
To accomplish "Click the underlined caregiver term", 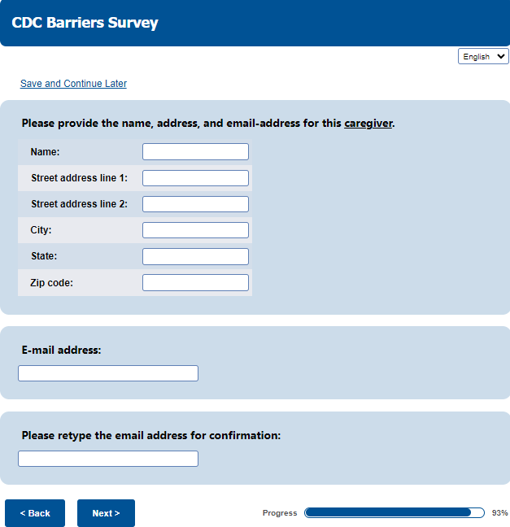I will 368,124.
